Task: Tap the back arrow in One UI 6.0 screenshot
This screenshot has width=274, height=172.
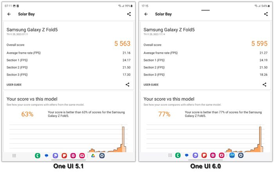Action: pos(146,14)
